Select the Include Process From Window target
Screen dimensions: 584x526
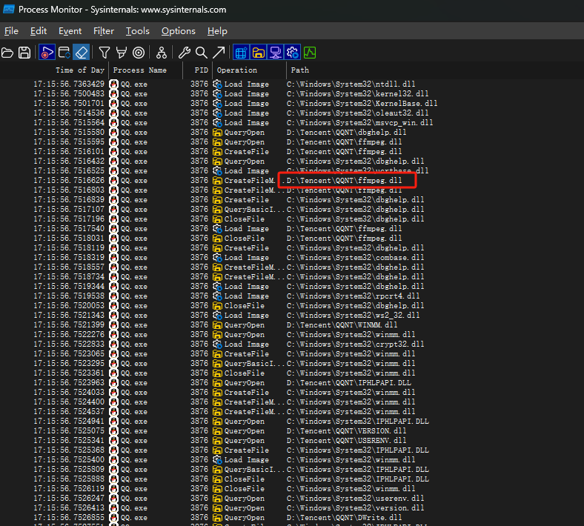pos(139,53)
